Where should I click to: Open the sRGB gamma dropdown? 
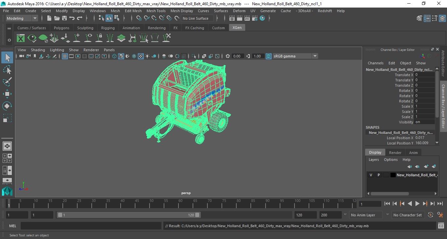pyautogui.click(x=295, y=56)
